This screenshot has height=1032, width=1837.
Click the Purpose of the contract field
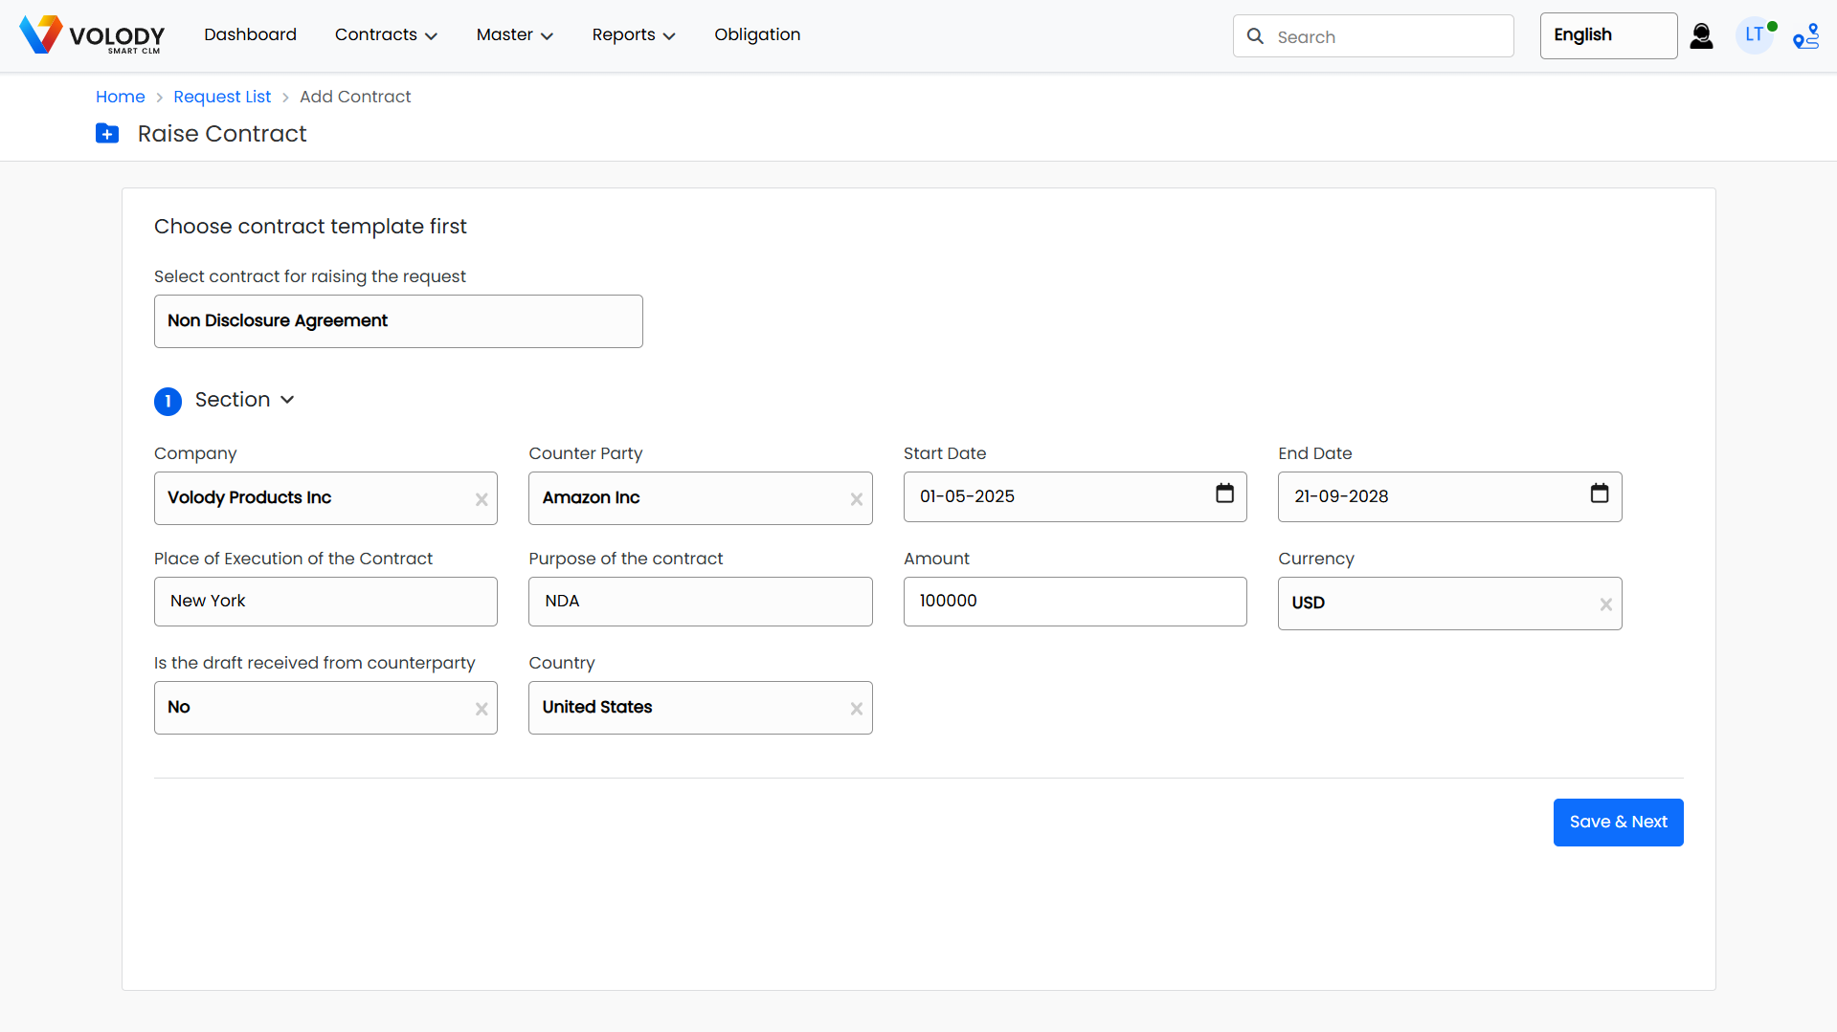click(x=700, y=602)
